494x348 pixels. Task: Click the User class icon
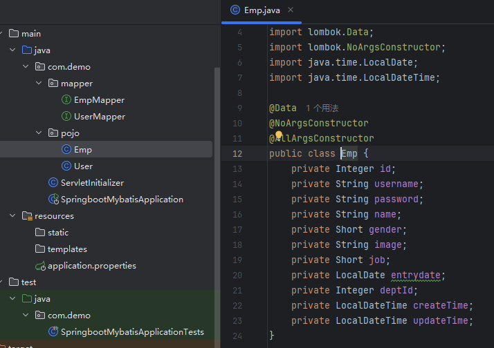pyautogui.click(x=66, y=166)
